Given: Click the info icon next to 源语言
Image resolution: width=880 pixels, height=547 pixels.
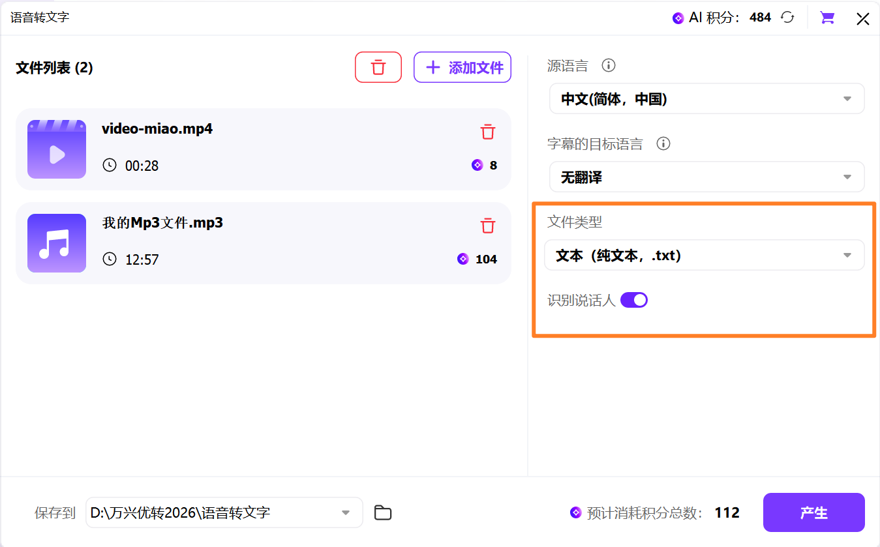Looking at the screenshot, I should point(609,65).
